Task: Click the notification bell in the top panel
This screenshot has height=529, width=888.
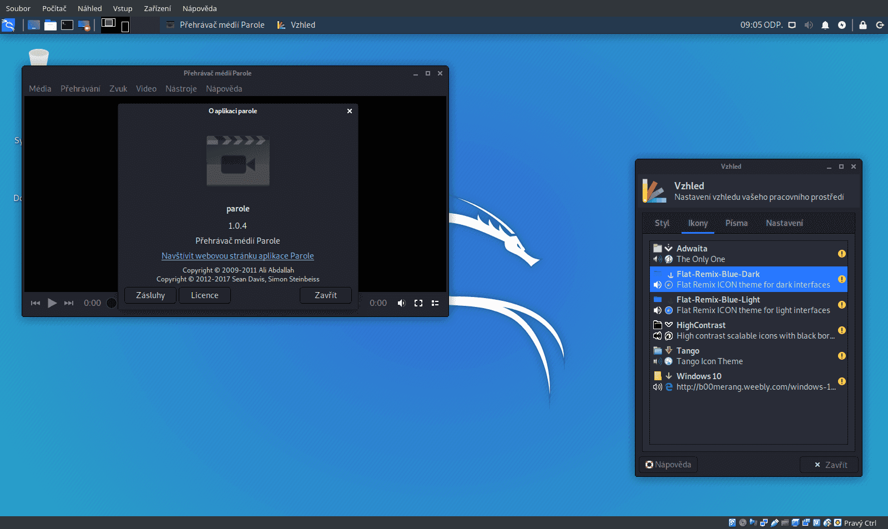Action: [825, 25]
